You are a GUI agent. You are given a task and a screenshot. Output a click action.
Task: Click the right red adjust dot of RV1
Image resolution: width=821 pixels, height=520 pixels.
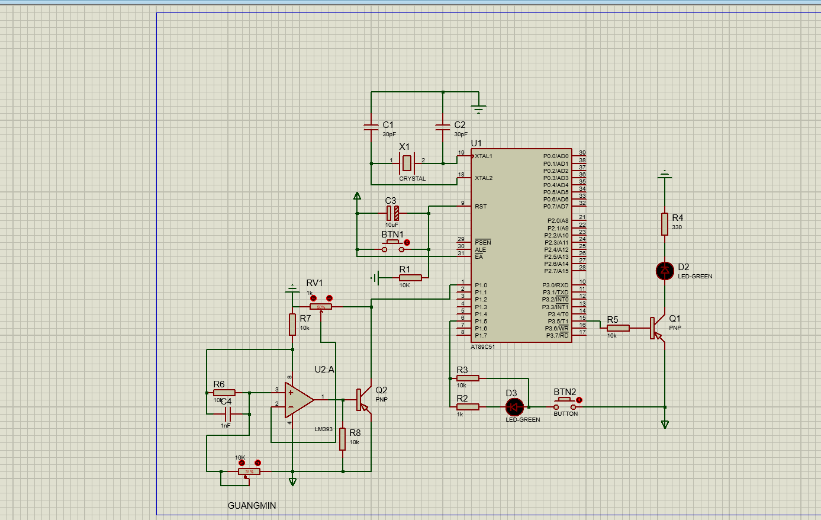pos(330,298)
